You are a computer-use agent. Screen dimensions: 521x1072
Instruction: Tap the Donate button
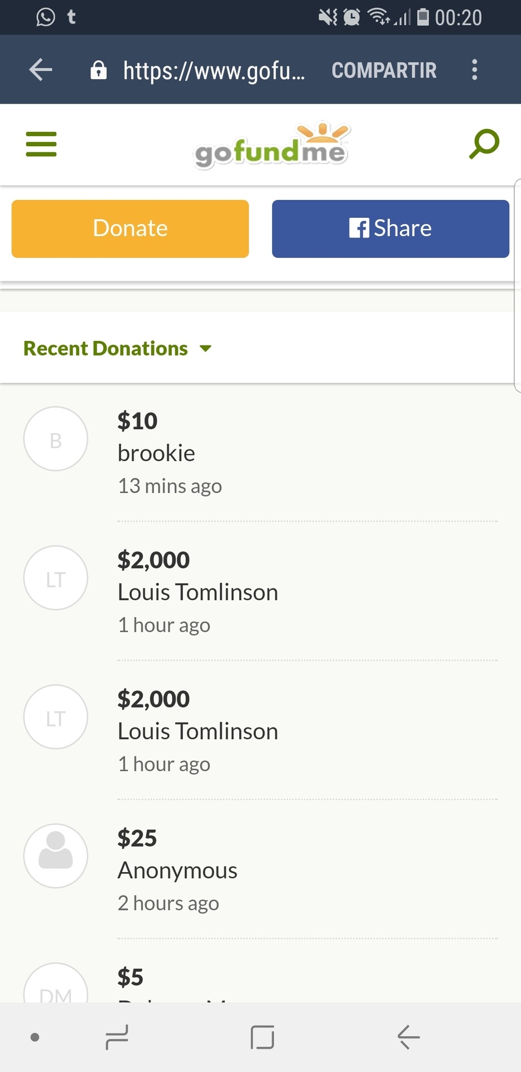130,229
